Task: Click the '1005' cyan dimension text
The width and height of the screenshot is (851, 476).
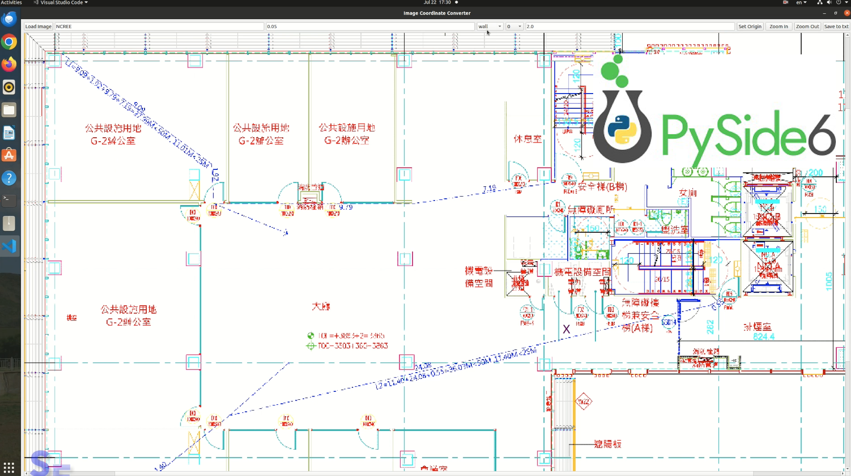Action: [x=829, y=281]
